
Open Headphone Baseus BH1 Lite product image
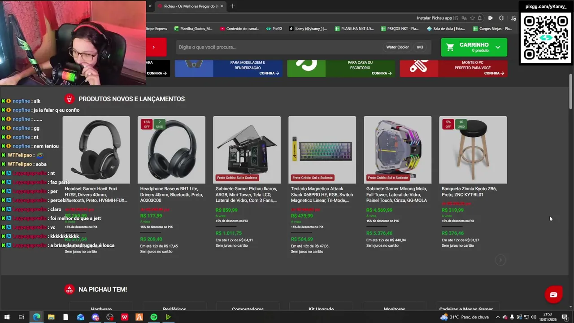tap(171, 150)
